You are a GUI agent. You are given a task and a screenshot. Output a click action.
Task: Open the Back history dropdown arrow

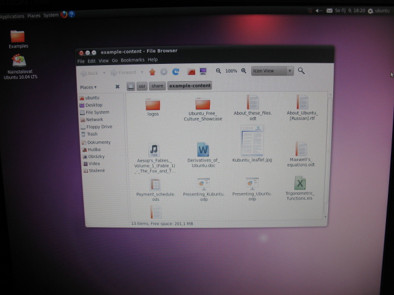(x=104, y=73)
